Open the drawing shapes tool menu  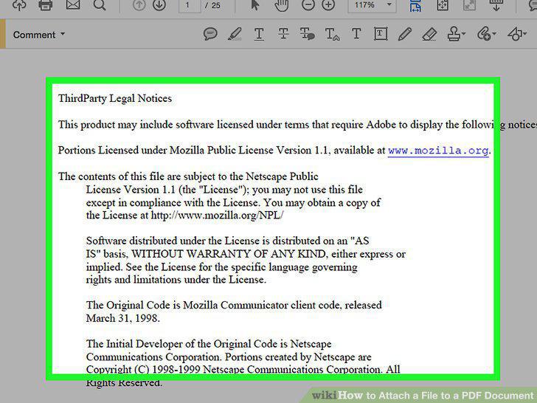pos(517,34)
